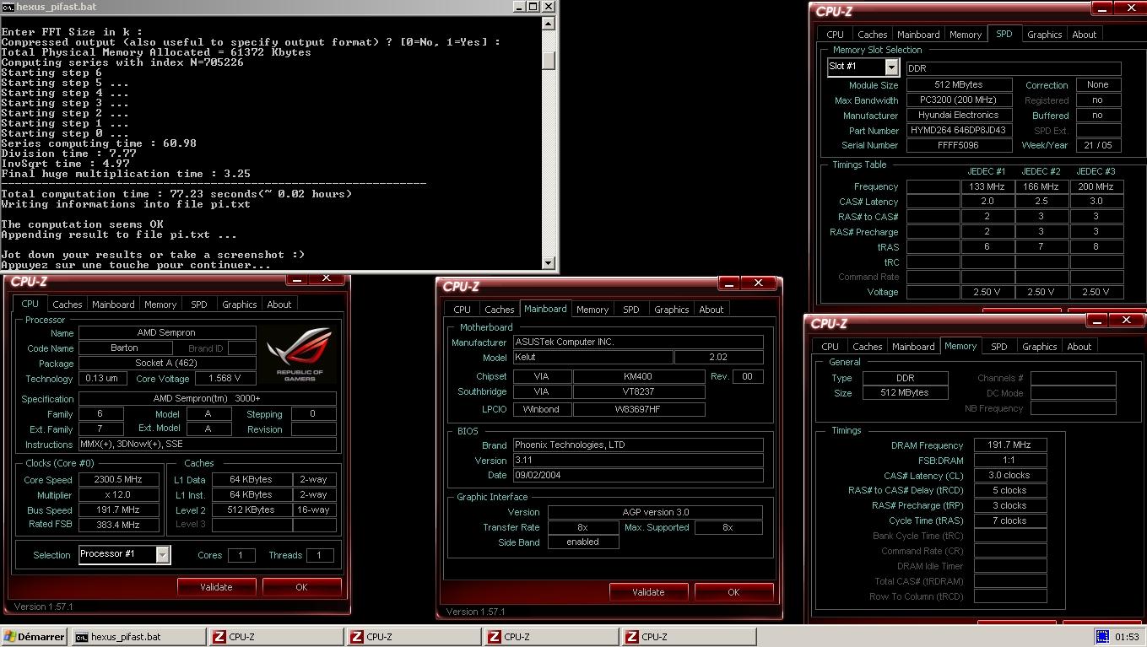The image size is (1147, 647).
Task: Select Graphics tab in Mainboard window
Action: coord(672,310)
